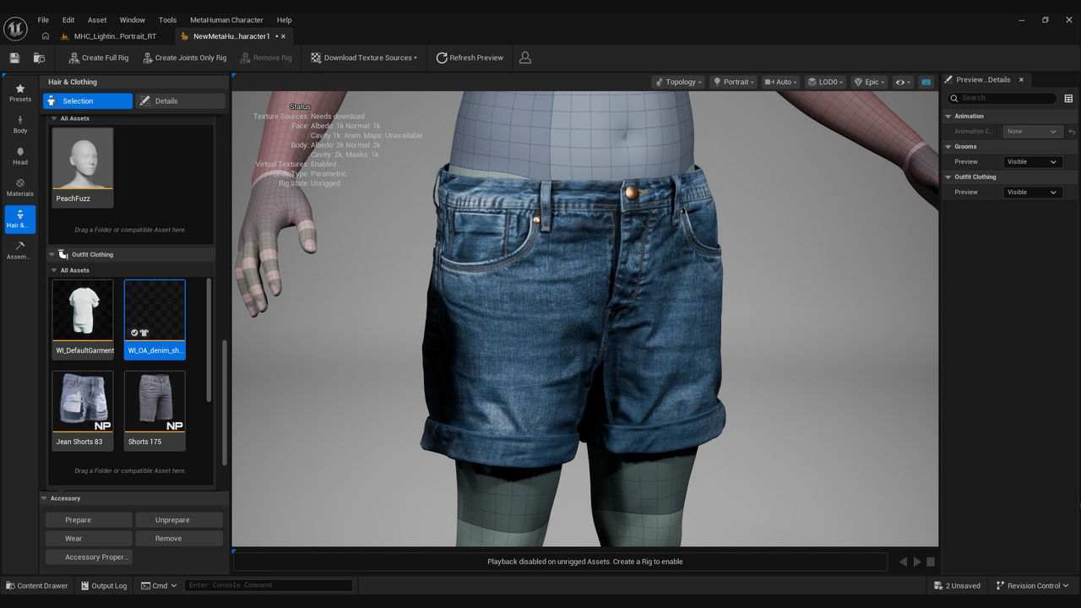Open the Materials panel in the sidebar

pos(20,187)
